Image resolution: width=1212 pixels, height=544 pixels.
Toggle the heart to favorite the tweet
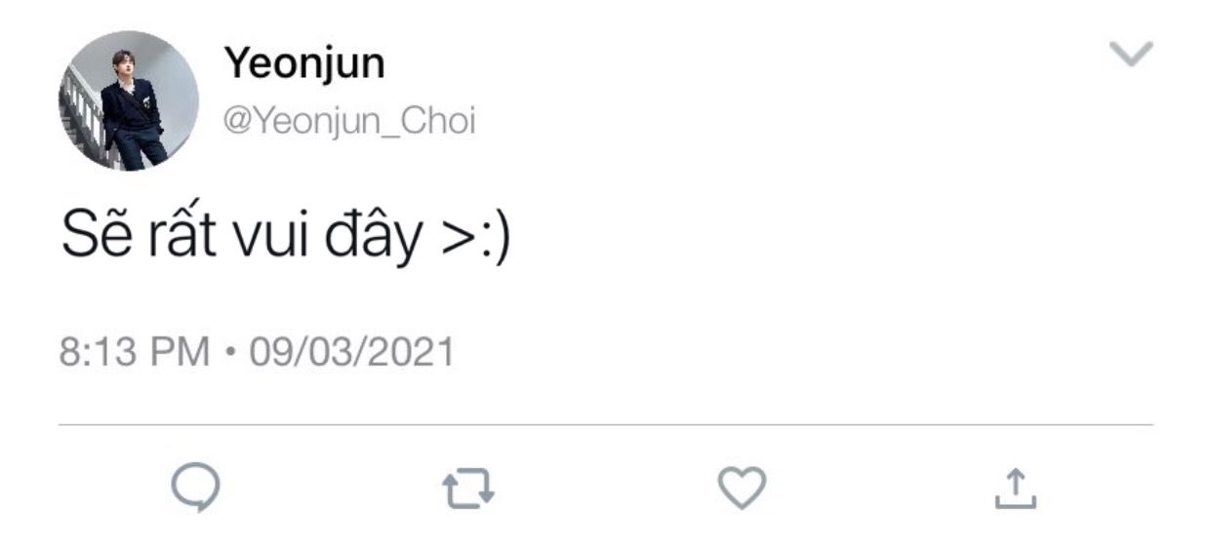pos(743,488)
